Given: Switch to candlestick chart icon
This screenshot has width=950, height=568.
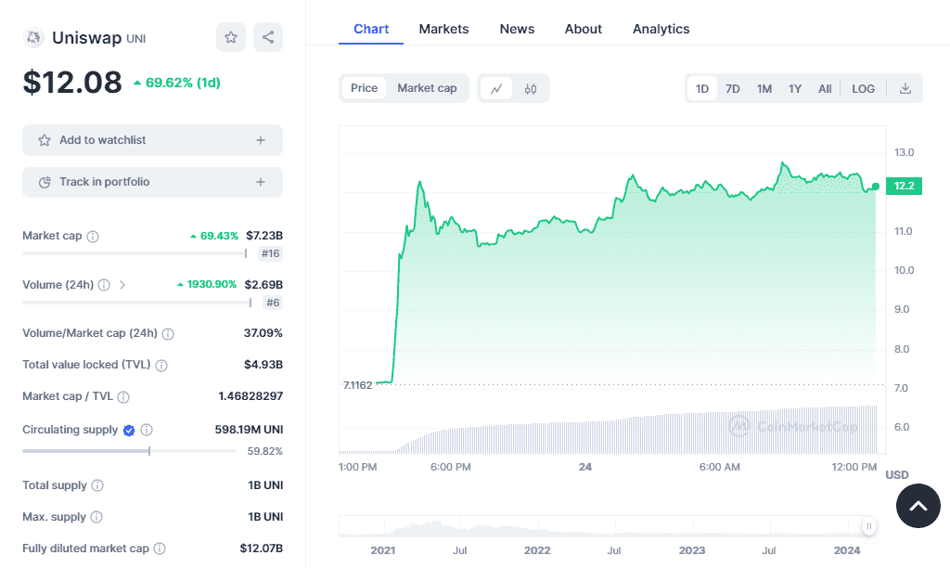Looking at the screenshot, I should click(x=531, y=88).
